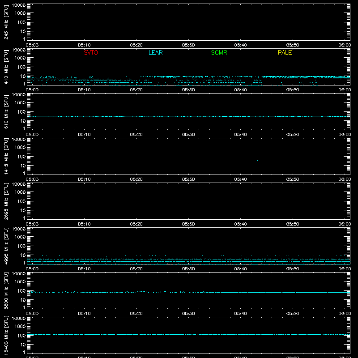Click the cyan 15400 MHz flux trace

coord(188,335)
